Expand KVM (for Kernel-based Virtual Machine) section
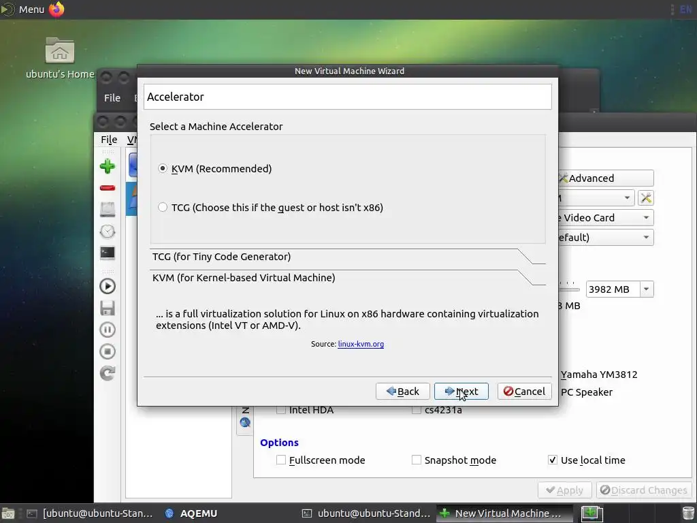 pyautogui.click(x=347, y=278)
